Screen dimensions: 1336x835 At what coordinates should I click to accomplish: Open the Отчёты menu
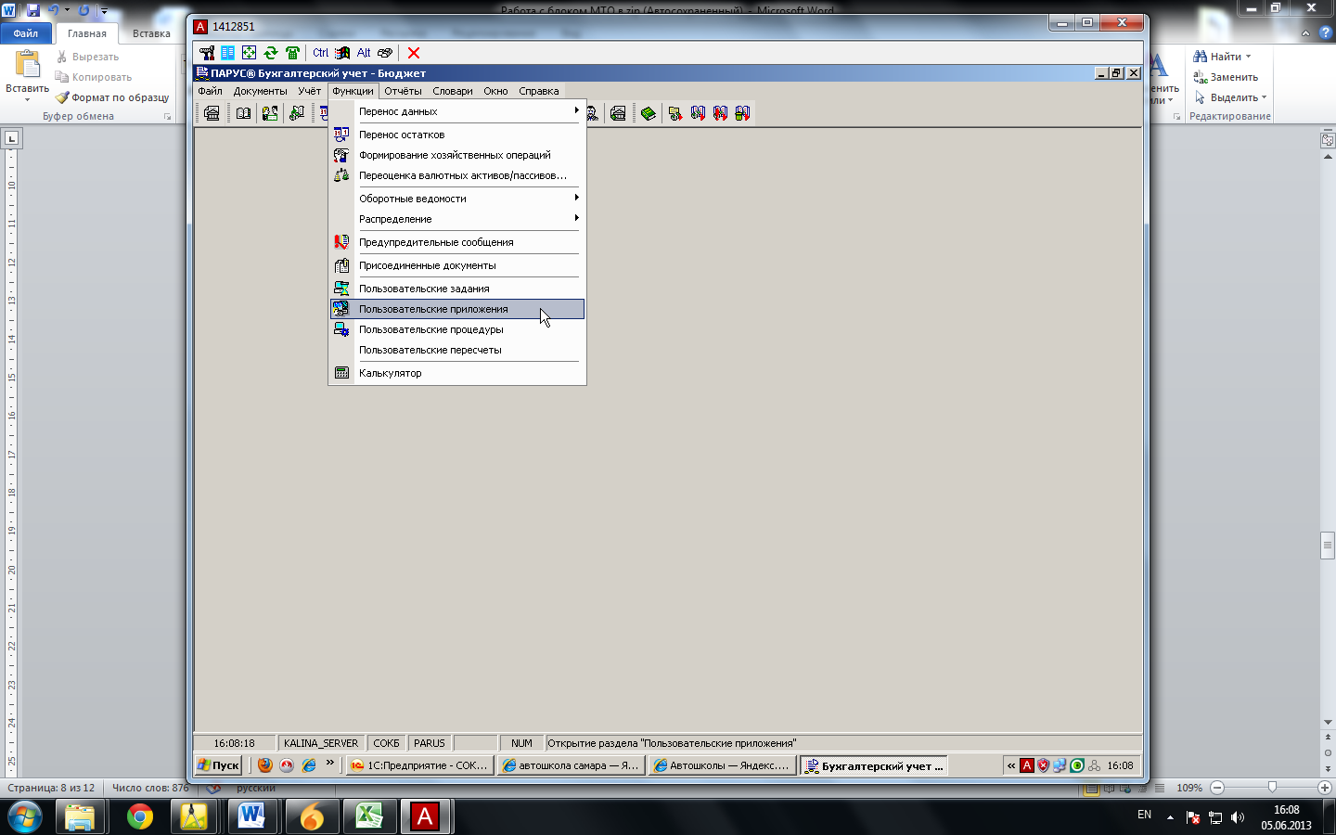403,91
